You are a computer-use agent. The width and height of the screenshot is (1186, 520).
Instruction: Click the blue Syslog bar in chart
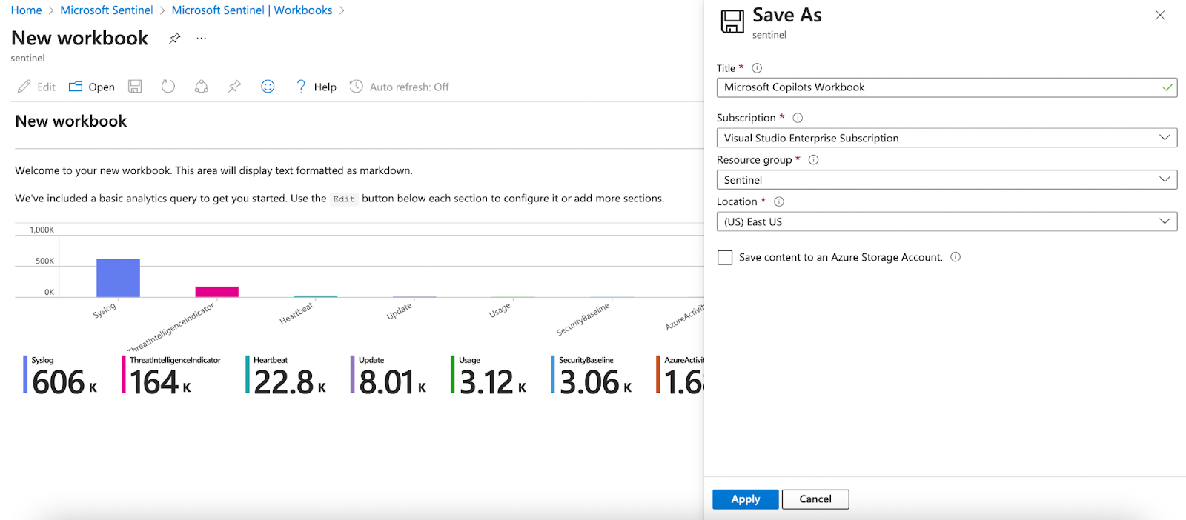(118, 278)
